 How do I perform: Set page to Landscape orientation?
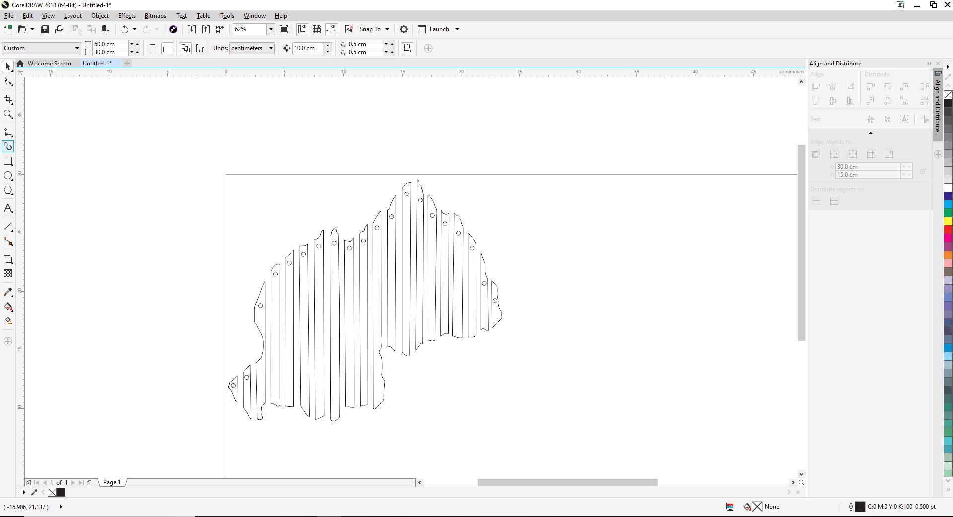[x=167, y=48]
